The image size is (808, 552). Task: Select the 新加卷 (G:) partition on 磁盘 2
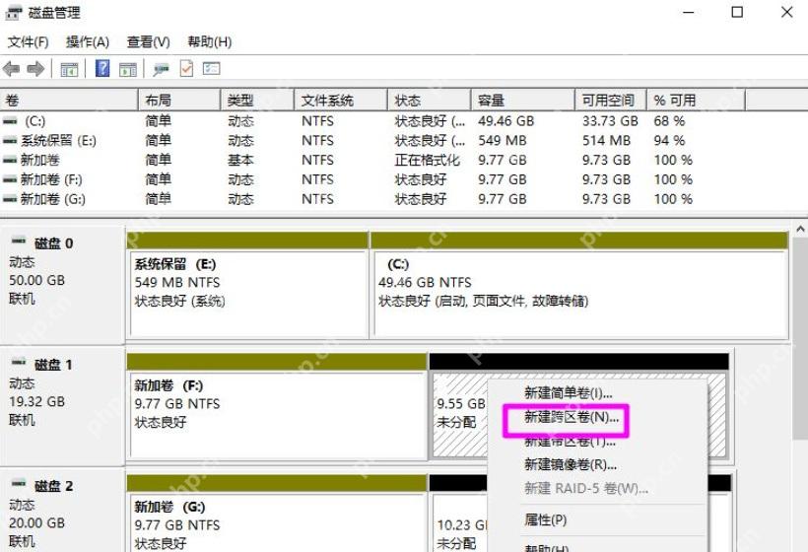pos(277,514)
